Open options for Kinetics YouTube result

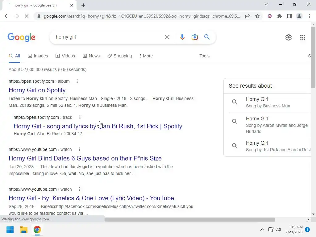[x=80, y=189]
